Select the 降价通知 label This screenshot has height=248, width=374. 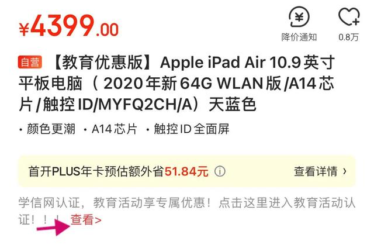299,37
